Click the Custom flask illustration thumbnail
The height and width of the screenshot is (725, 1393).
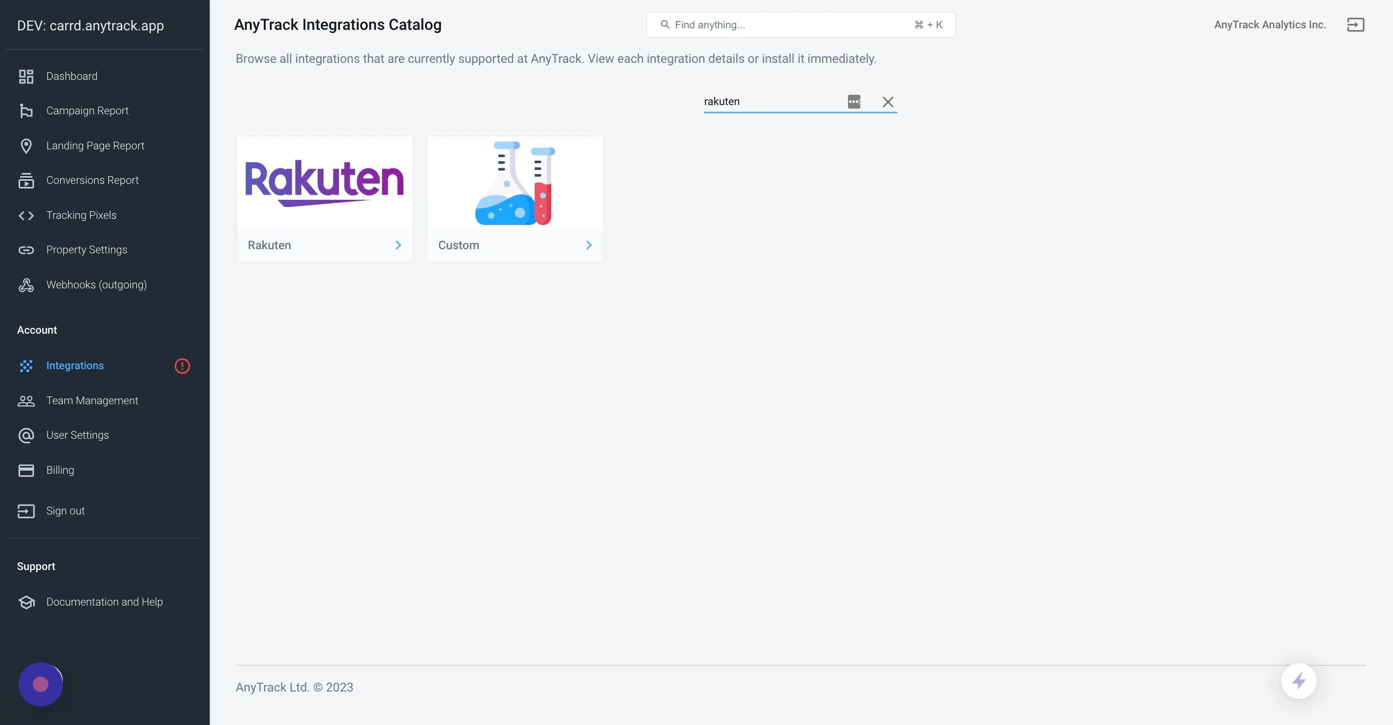click(515, 183)
